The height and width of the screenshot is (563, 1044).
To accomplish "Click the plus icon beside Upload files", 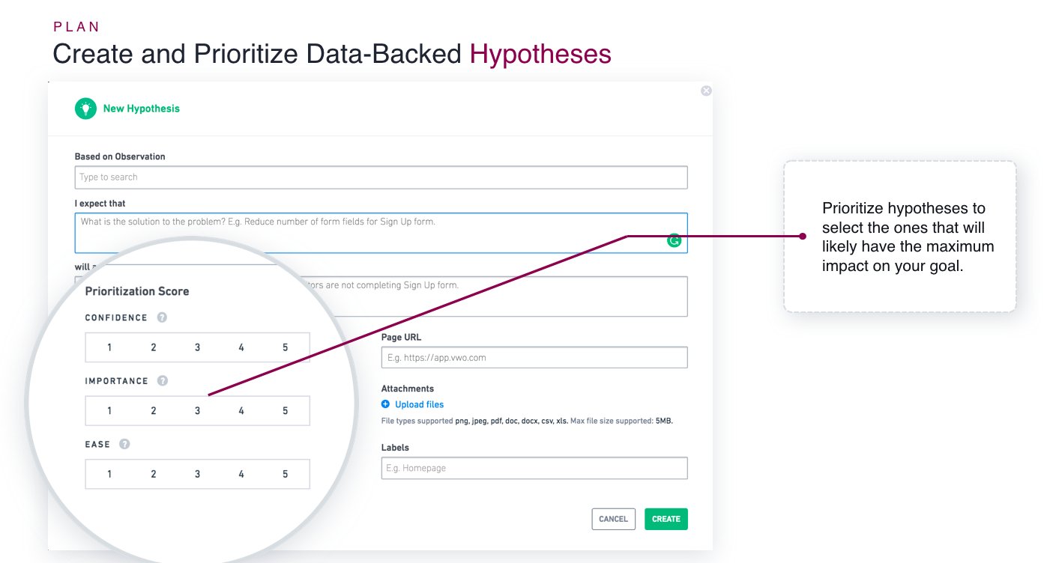I will tap(385, 404).
